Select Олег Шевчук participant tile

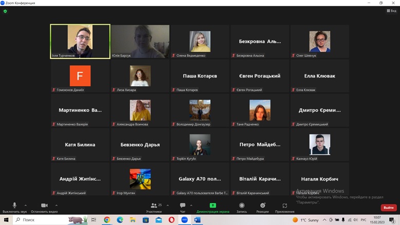tap(320, 42)
